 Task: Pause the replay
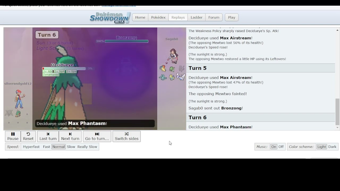click(x=13, y=136)
